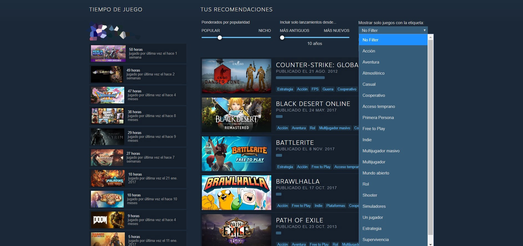523x246 pixels.
Task: Open BRAWLHALLA title link
Action: (298, 181)
